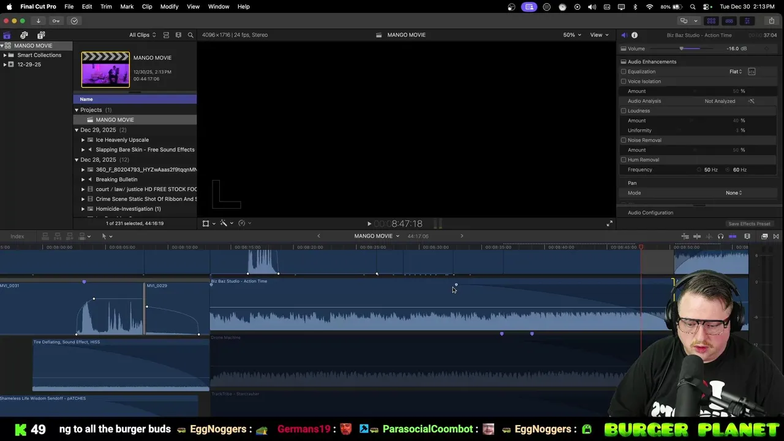Screen dimensions: 784x441
Task: Collapse the Dec 29, 2025 group
Action: click(x=77, y=130)
